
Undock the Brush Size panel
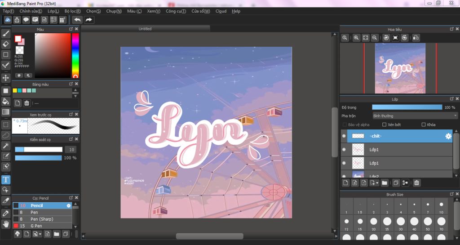(x=452, y=194)
